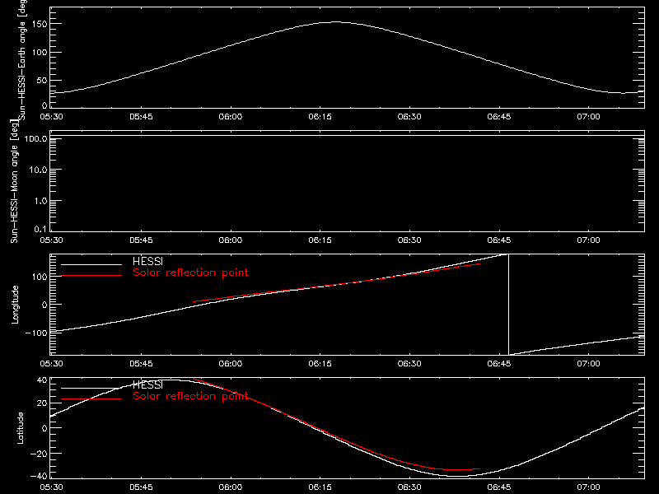Viewport: 659px width, 494px height.
Task: Click 06:45 label below Longitude plot
Action: [499, 363]
